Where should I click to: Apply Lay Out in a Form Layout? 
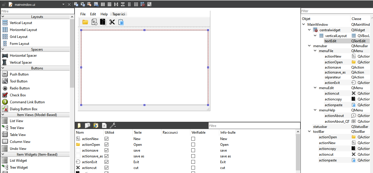pyautogui.click(x=129, y=4)
